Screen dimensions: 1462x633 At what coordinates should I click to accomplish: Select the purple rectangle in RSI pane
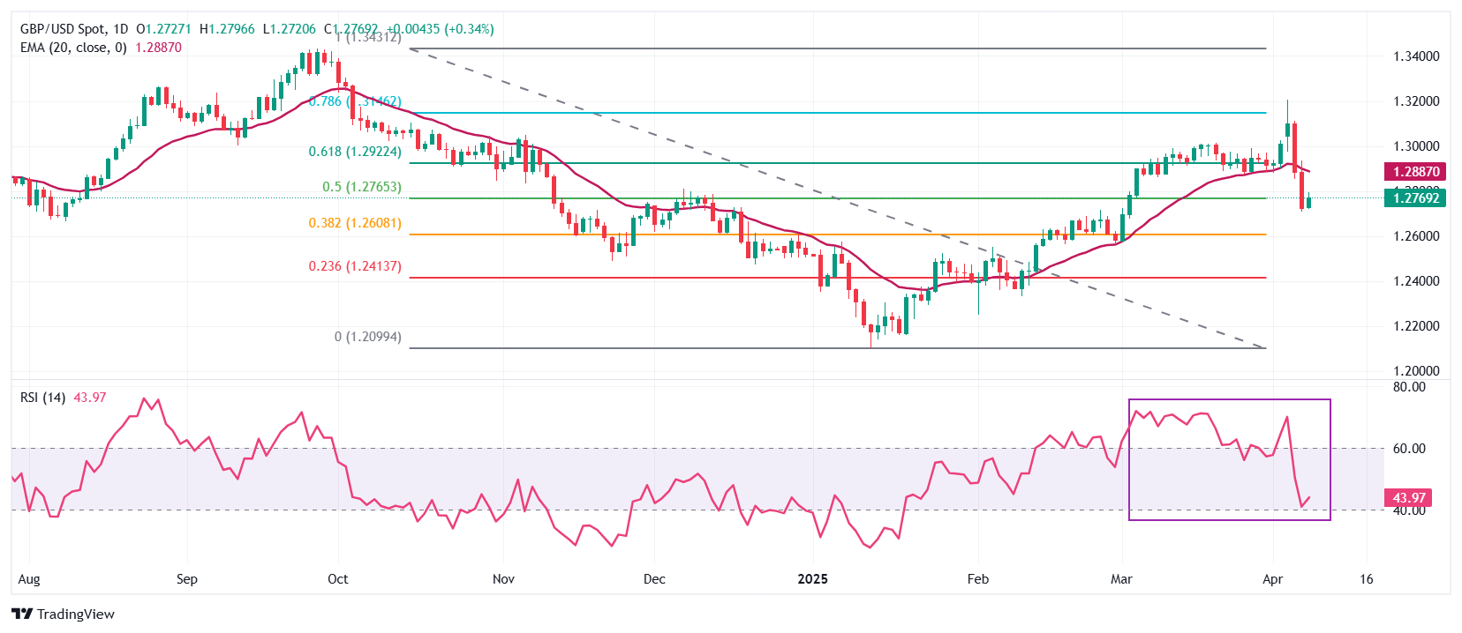[x=1229, y=400]
